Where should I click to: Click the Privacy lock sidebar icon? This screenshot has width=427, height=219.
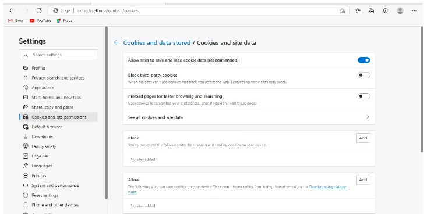tap(26, 78)
